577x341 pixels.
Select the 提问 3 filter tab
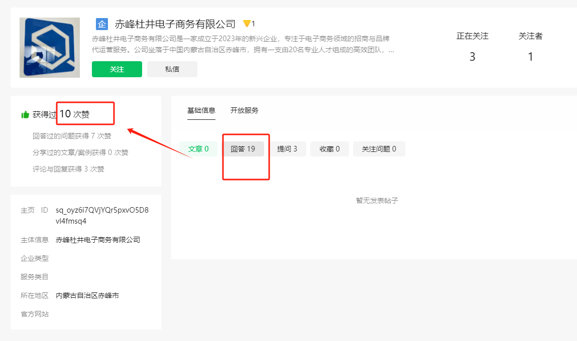click(287, 149)
